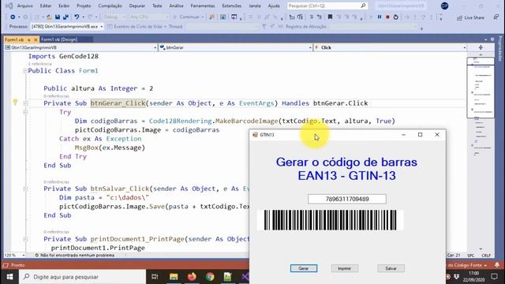Click the 'Não foi encontrado nenhum problema' status
The height and width of the screenshot is (284, 505).
click(74, 255)
